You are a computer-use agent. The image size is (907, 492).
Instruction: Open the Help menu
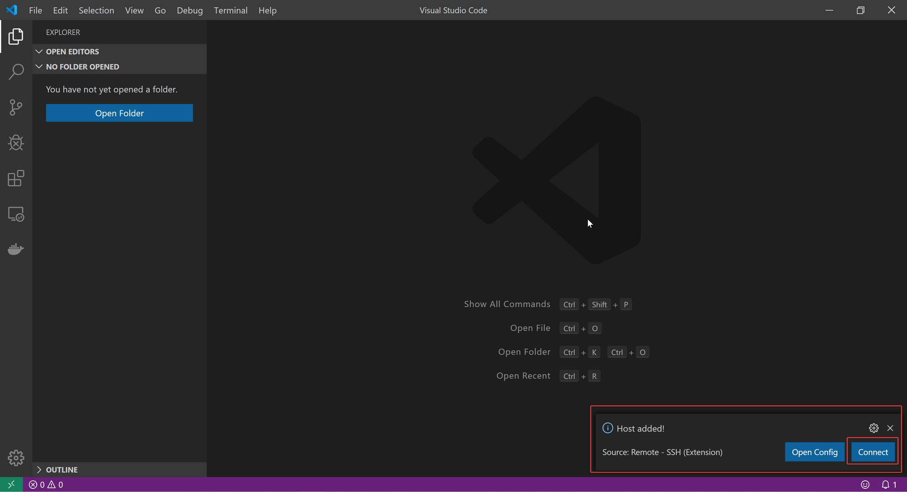(268, 10)
